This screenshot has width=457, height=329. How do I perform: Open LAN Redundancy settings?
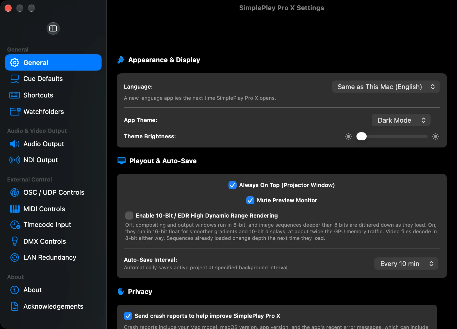point(53,257)
